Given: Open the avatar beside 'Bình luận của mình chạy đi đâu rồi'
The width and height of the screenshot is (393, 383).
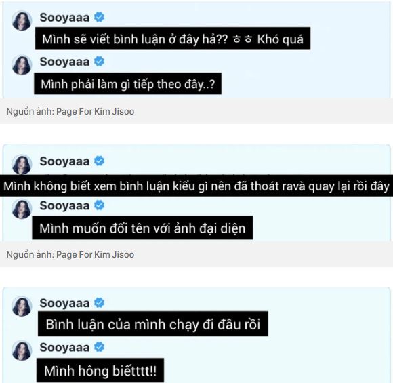Looking at the screenshot, I should [22, 306].
